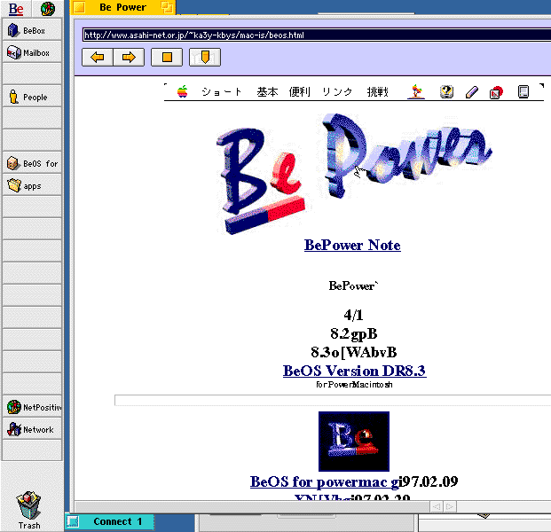The width and height of the screenshot is (551, 532).
Task: Open the apps folder in dock
Action: tap(32, 185)
